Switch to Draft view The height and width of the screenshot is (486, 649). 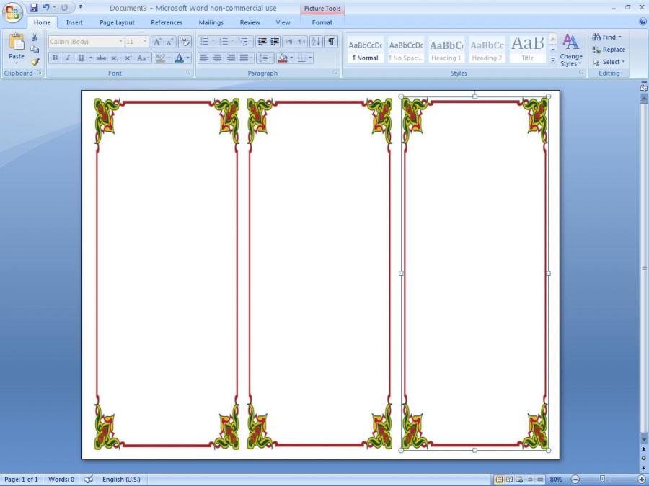point(540,480)
